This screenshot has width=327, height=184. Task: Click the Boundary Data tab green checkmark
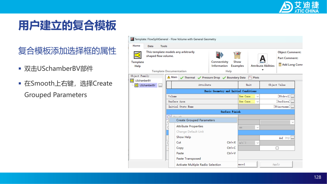coord(224,78)
